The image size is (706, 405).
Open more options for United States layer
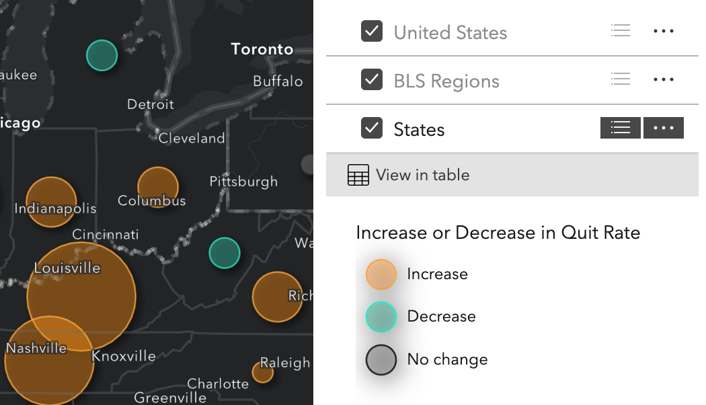coord(663,31)
